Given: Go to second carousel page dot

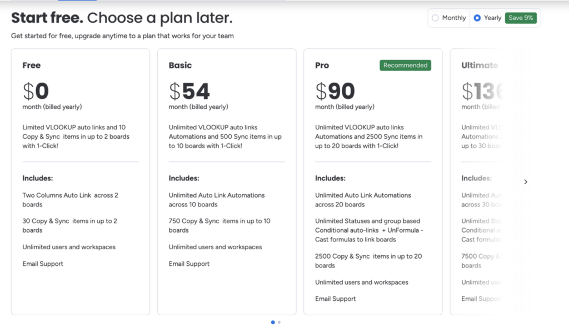Looking at the screenshot, I should (x=279, y=322).
